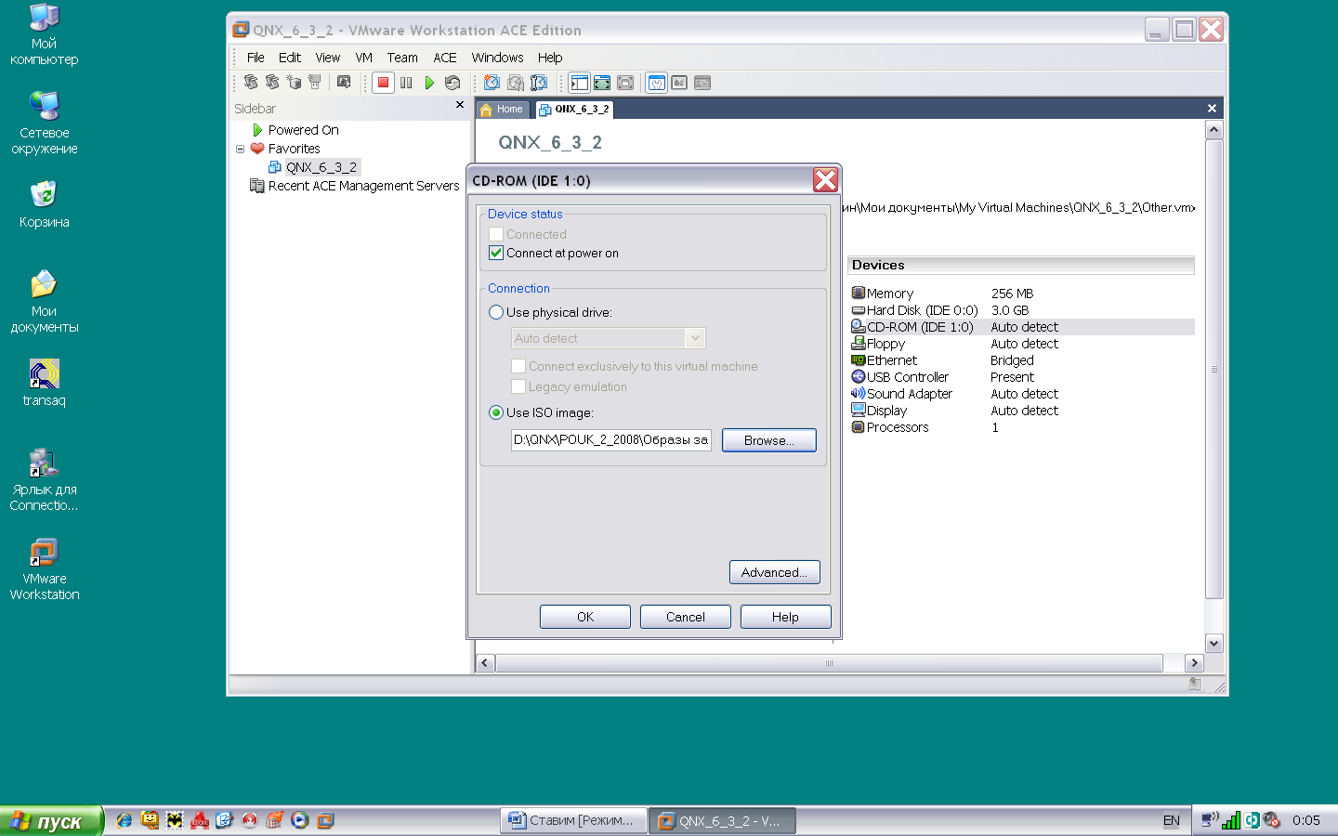This screenshot has height=836, width=1338.
Task: Click the Memory device row
Action: pos(1022,294)
